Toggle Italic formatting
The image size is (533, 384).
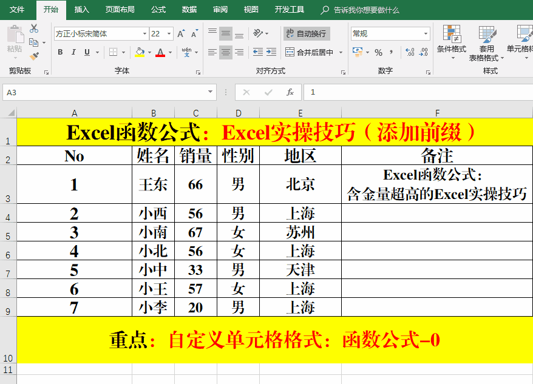pyautogui.click(x=73, y=53)
